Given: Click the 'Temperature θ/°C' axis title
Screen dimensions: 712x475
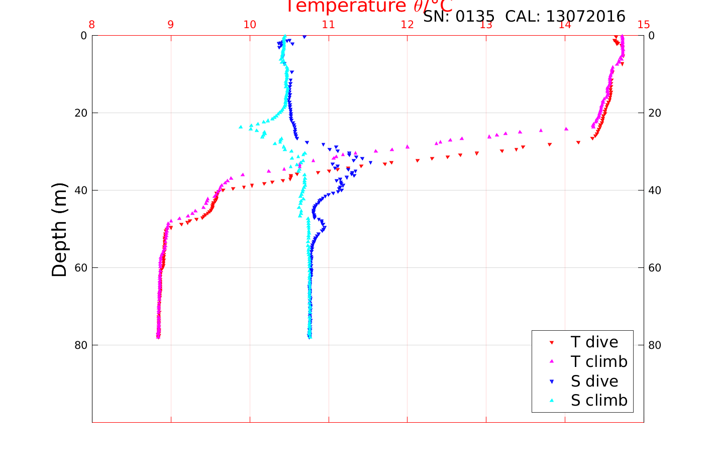Looking at the screenshot, I should (x=369, y=7).
